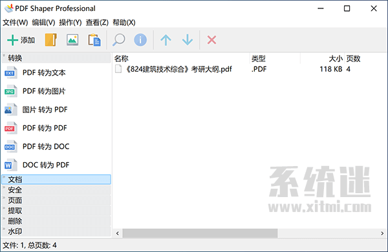
Task: Expand the 页面 section
Action: click(56, 200)
